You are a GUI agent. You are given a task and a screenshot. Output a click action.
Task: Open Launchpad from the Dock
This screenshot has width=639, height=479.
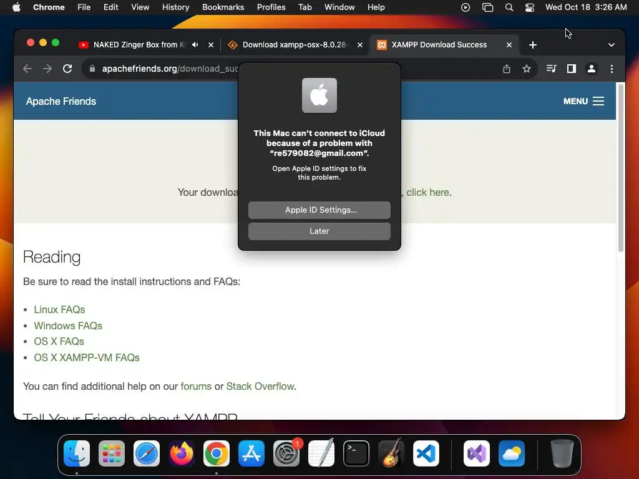(112, 453)
